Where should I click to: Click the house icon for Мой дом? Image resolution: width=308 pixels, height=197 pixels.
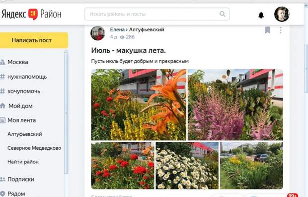(x=2, y=105)
